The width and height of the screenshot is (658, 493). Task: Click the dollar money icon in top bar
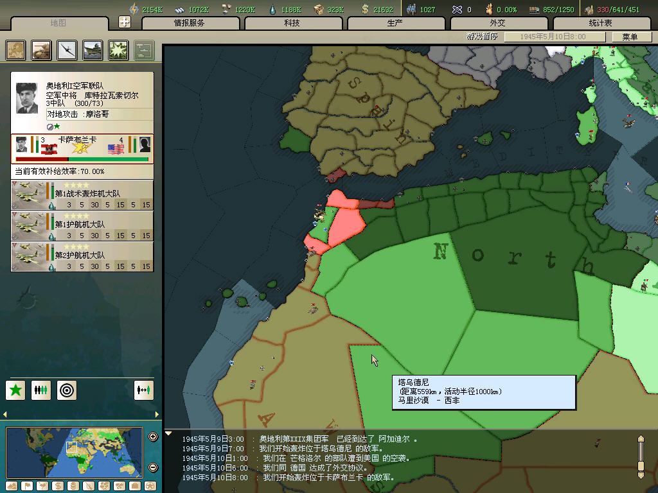(x=365, y=9)
